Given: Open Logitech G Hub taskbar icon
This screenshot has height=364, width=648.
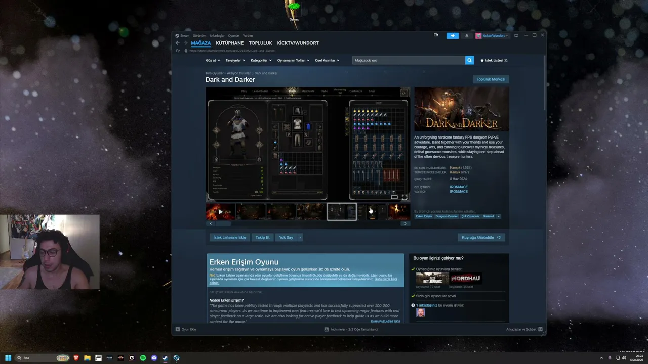Looking at the screenshot, I should pos(132,358).
